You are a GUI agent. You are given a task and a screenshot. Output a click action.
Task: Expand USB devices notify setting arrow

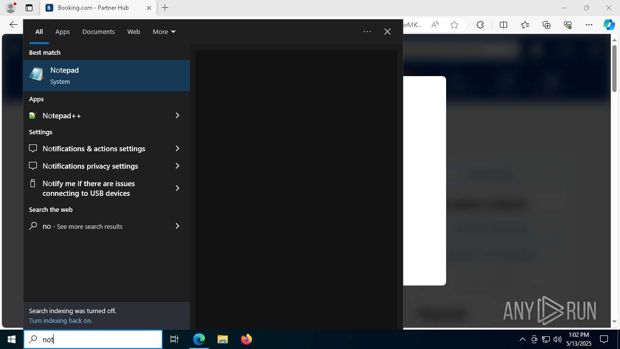[177, 188]
